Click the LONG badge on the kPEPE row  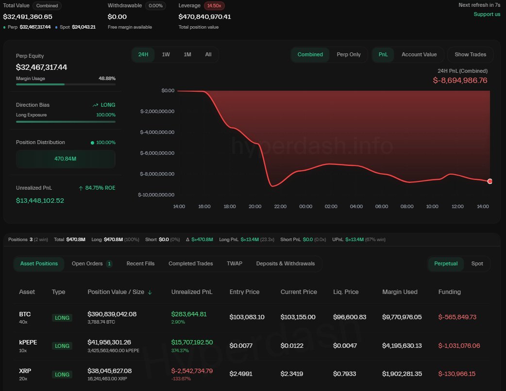coord(62,346)
